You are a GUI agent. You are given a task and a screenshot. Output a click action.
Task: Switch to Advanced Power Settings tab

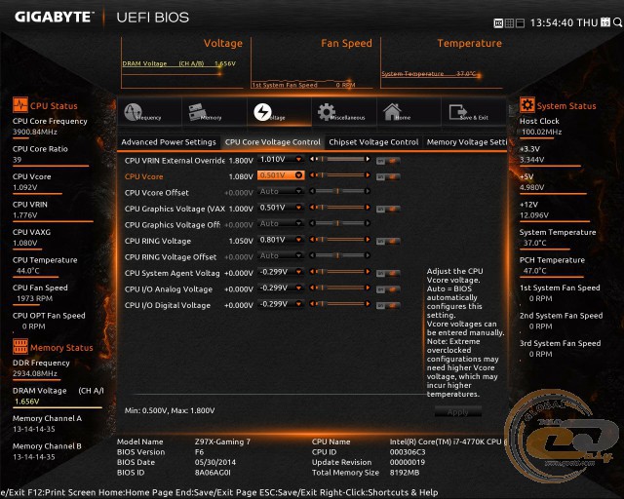[x=169, y=142]
